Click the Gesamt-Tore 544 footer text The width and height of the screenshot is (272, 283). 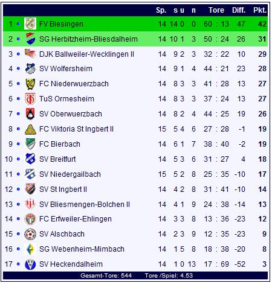point(106,275)
